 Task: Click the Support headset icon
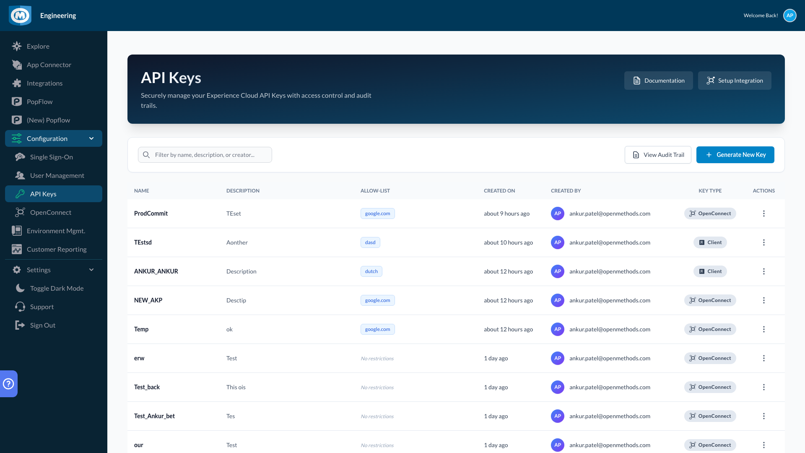click(20, 307)
